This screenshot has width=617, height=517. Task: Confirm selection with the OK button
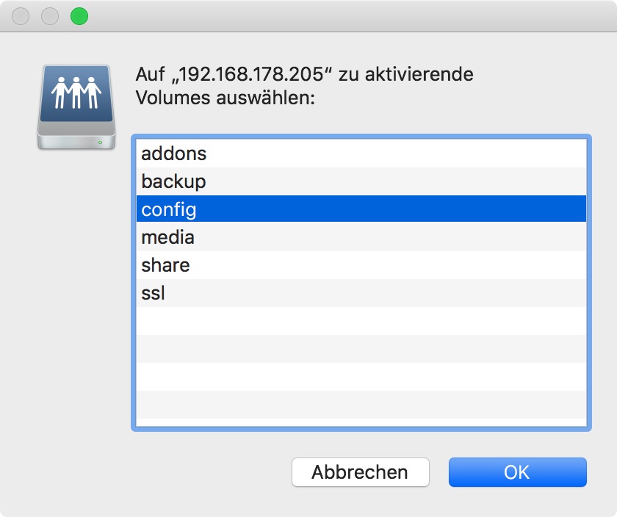tap(517, 472)
